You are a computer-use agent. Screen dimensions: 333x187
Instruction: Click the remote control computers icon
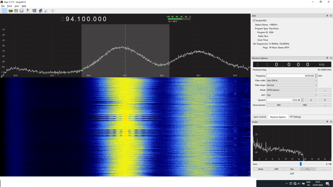(x=40, y=11)
